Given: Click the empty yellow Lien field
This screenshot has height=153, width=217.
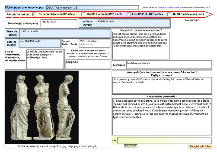Looking at the screenshot, I should [164, 141].
